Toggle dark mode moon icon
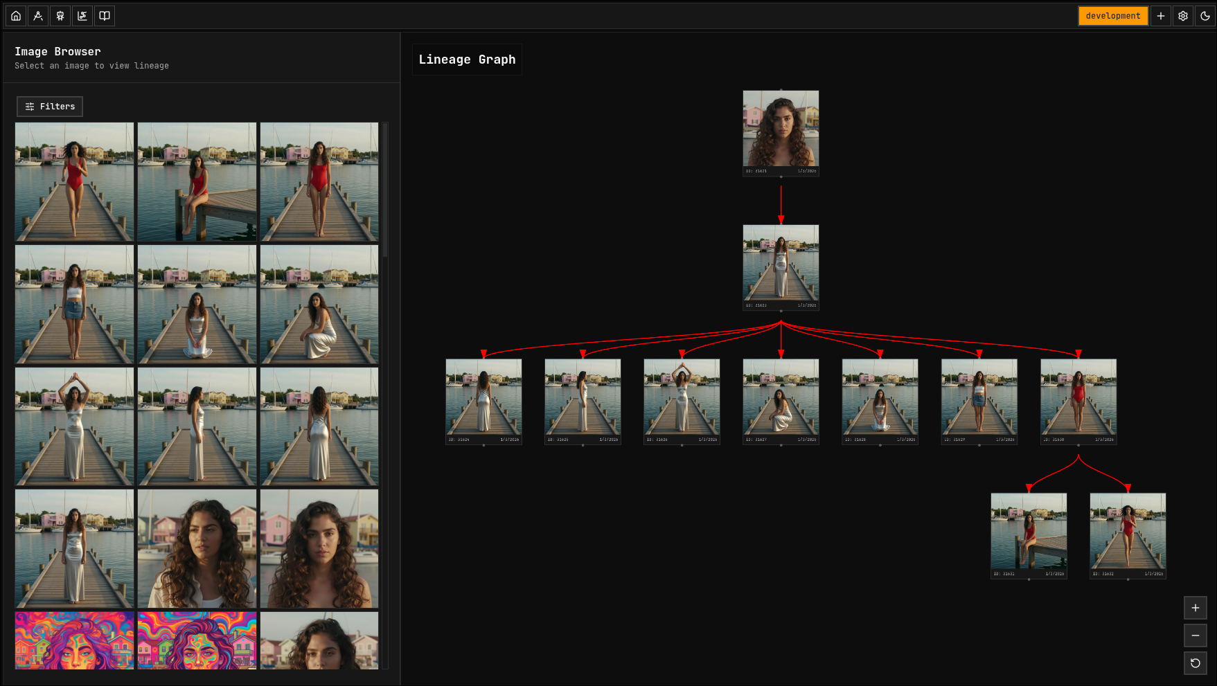1217x686 pixels. 1205,16
